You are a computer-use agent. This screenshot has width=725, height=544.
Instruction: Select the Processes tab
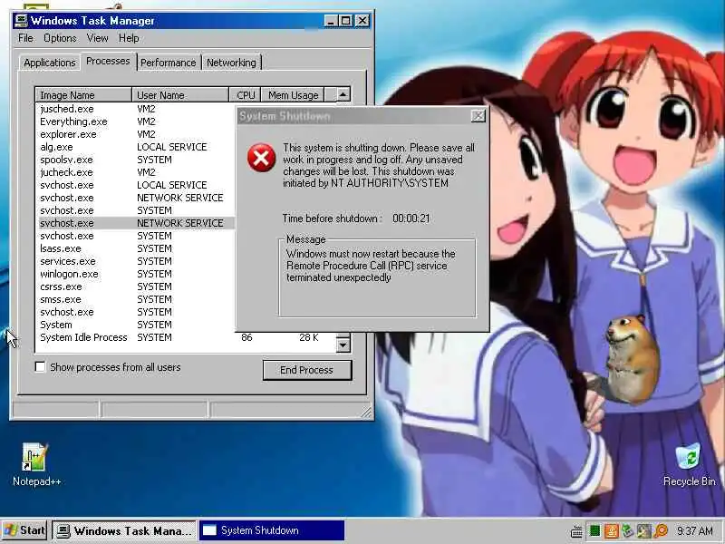click(108, 61)
